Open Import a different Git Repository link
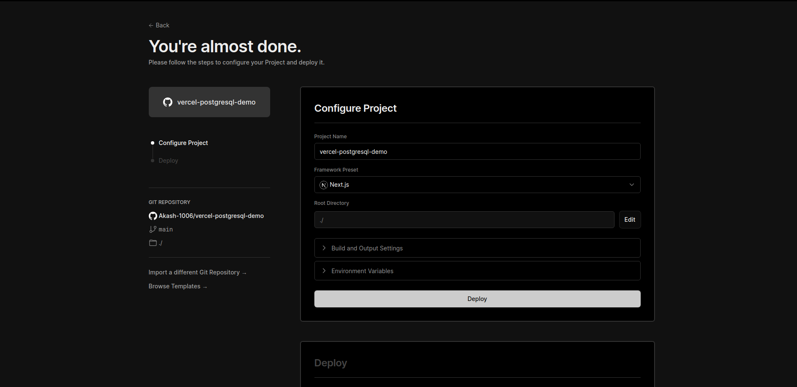The width and height of the screenshot is (797, 387). click(197, 272)
